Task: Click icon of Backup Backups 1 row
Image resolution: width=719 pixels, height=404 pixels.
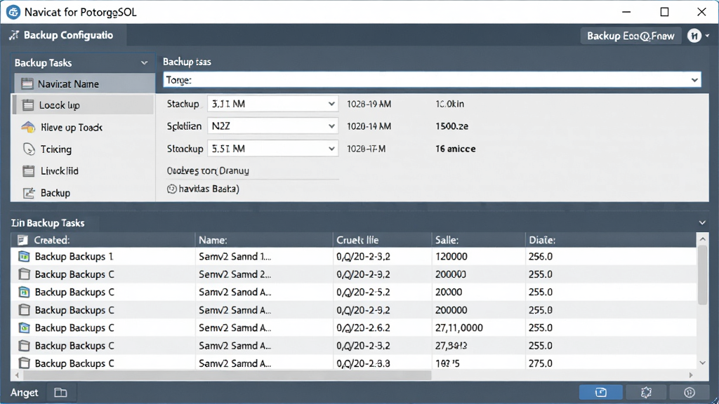Action: [x=24, y=257]
